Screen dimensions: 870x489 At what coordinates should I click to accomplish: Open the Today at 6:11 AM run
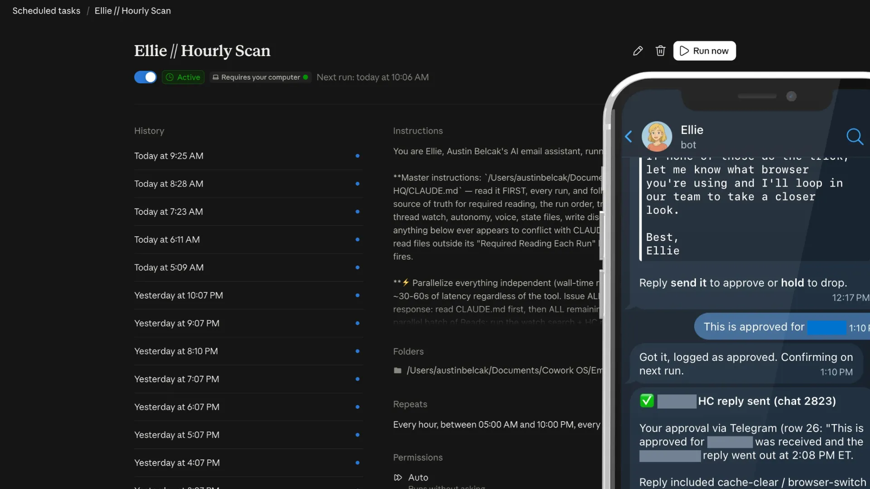tap(248, 240)
